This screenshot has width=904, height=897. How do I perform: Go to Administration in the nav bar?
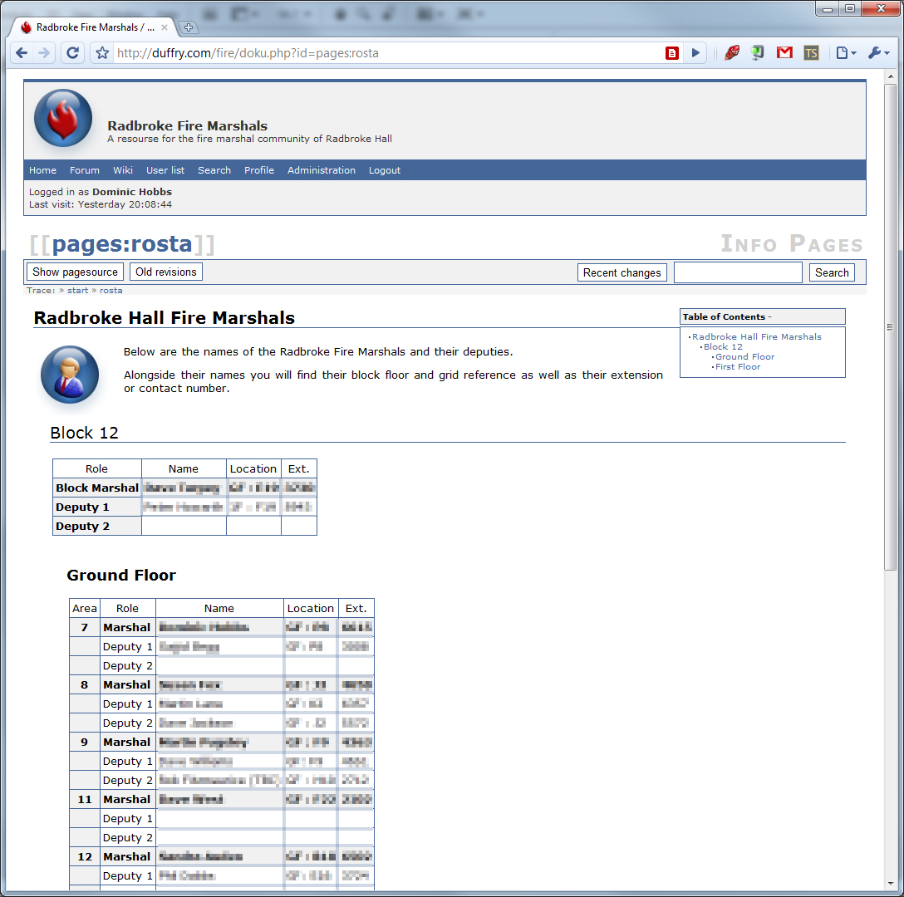321,170
